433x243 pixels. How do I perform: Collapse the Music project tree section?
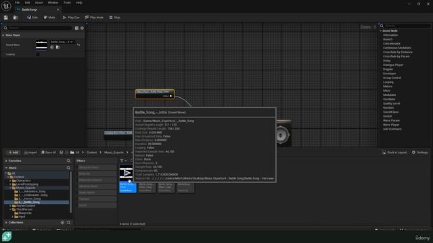coord(6,167)
